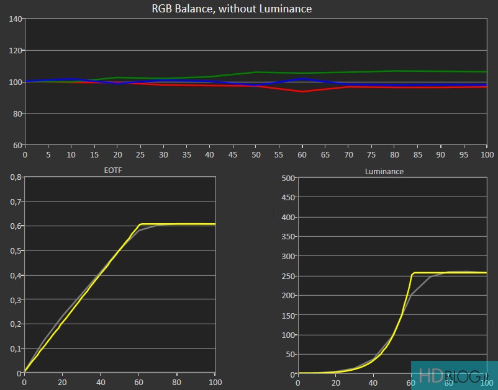Viewport: 498px width, 390px height.
Task: Click the 40 tick on EOTF x-axis
Action: tap(100, 383)
